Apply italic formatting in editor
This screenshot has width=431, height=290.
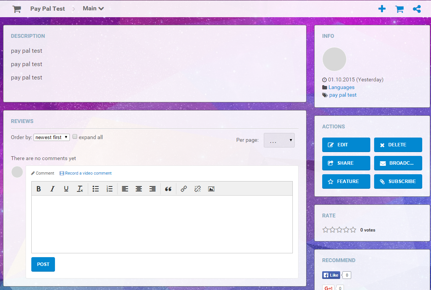(x=52, y=189)
